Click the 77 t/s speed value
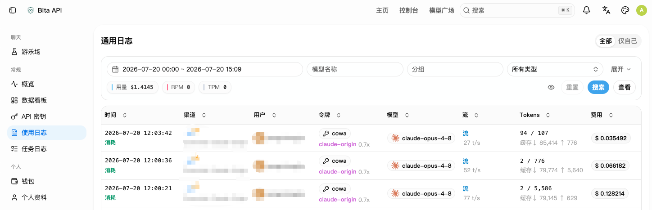652x210 pixels. tap(472, 198)
